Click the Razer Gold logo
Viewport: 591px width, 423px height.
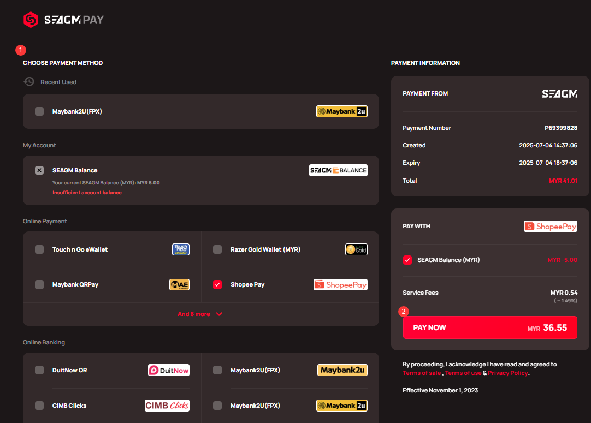point(356,249)
